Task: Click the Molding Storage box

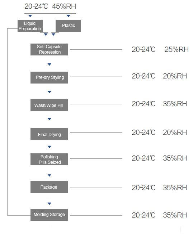Action: (x=49, y=215)
